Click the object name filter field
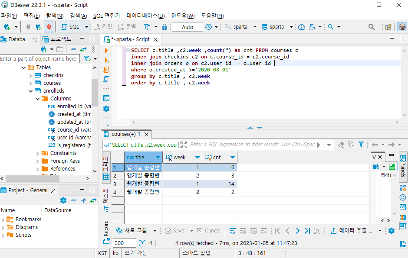This screenshot has width=408, height=258. [39, 59]
